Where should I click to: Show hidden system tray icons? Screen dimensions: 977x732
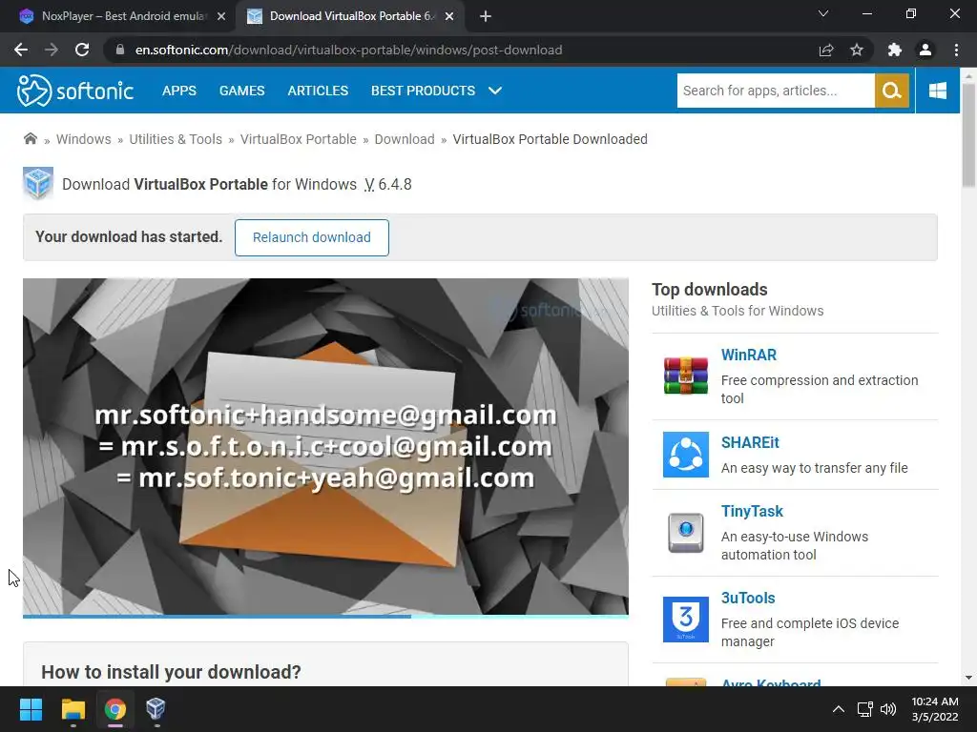click(839, 709)
